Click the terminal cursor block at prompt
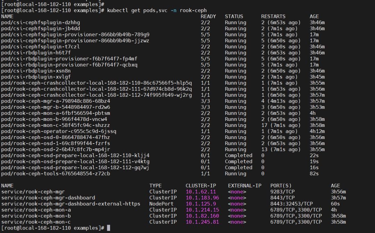This screenshot has width=375, height=233. 109,228
